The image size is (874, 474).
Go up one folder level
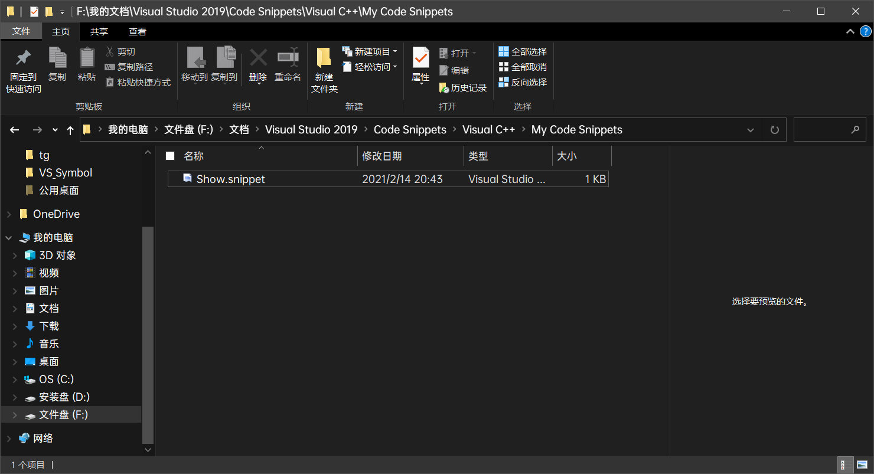tap(70, 130)
